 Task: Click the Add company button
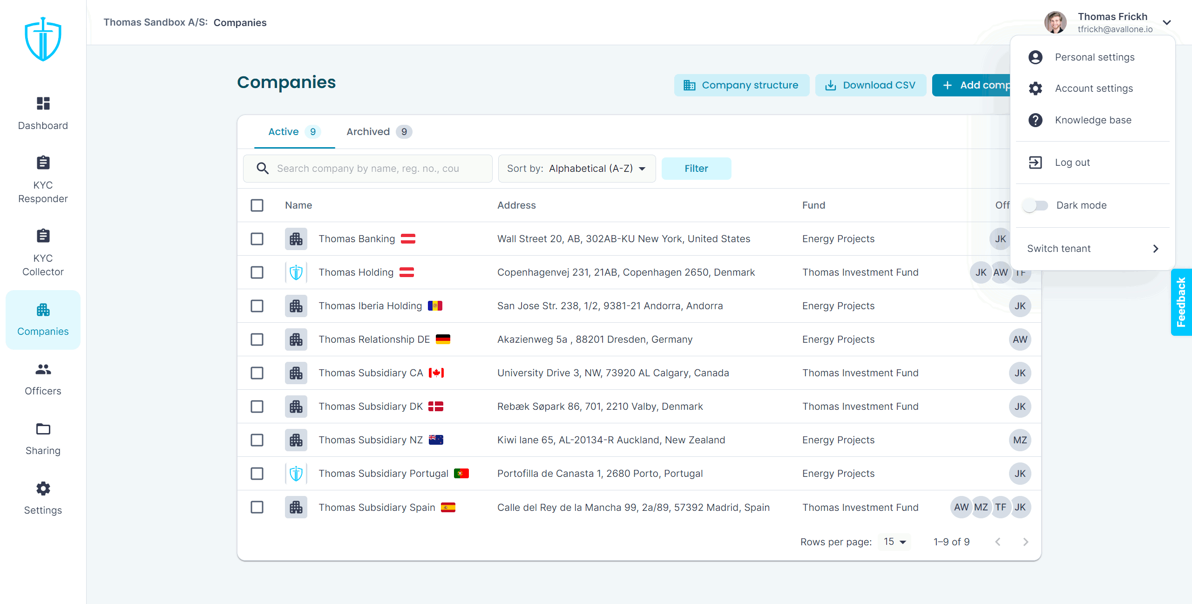[971, 85]
